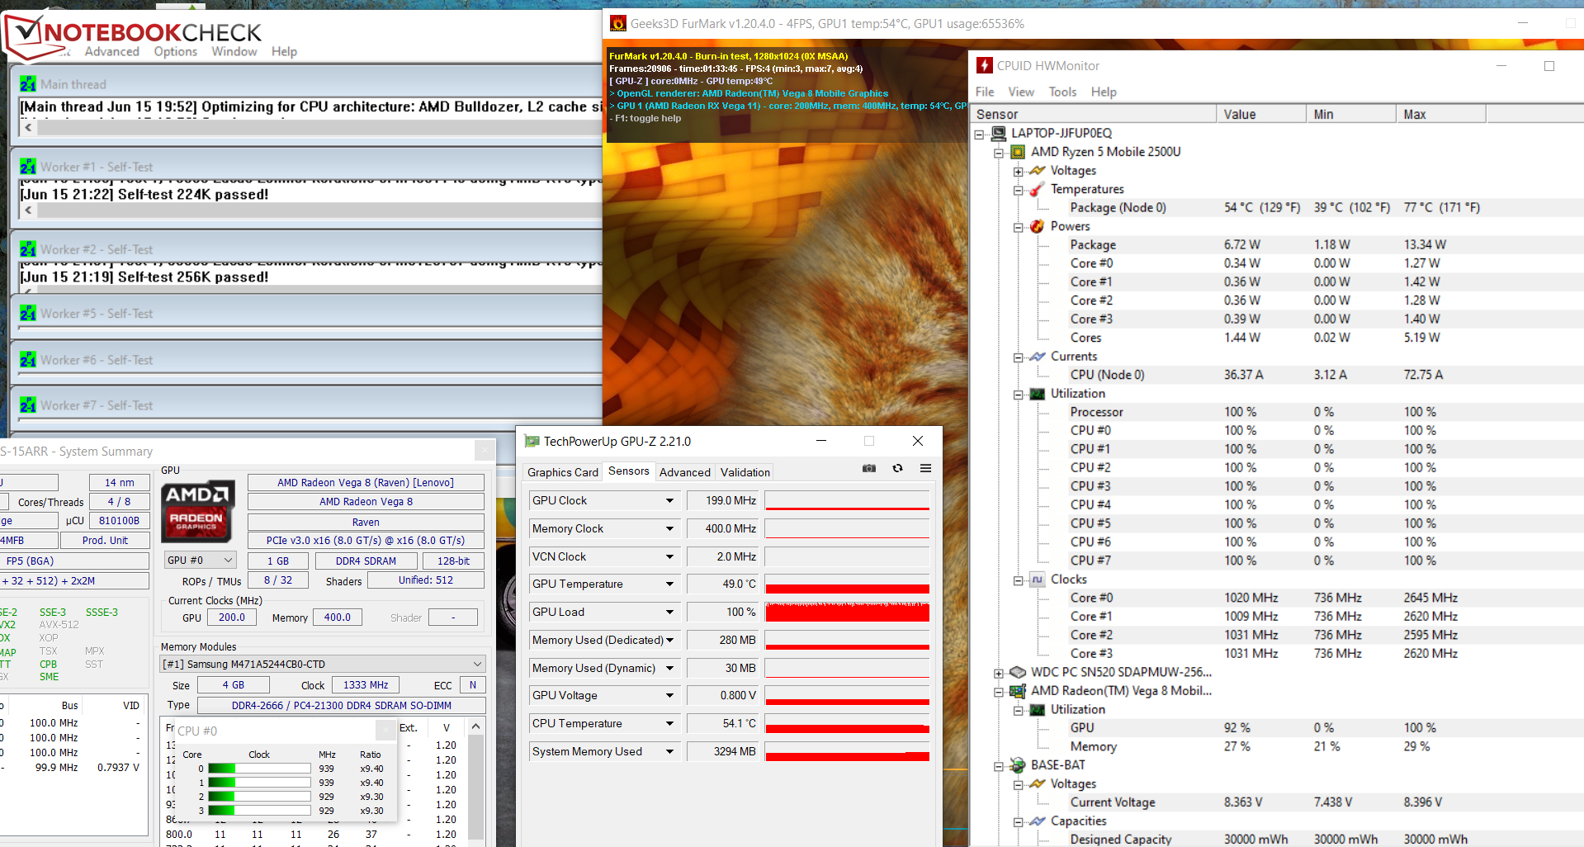Click the Worker #5 Self-Test window icon

28,314
